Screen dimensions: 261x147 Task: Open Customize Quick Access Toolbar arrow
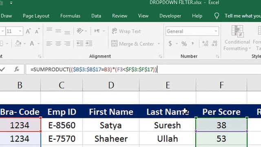[11, 3]
